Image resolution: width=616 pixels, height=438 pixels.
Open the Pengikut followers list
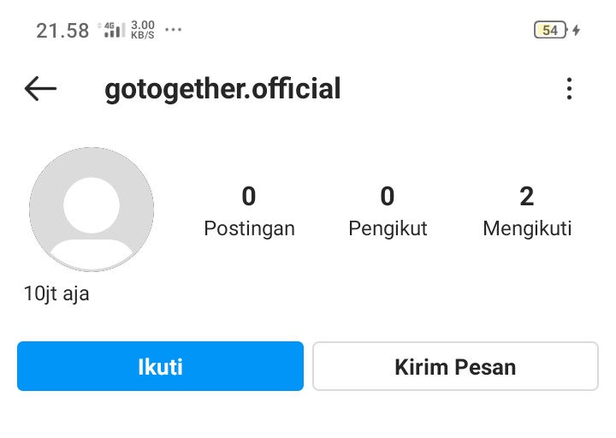[x=388, y=229]
